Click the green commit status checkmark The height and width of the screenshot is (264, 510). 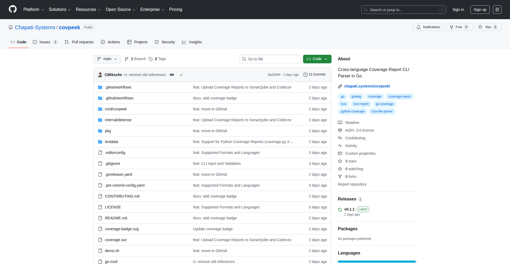pos(181,75)
